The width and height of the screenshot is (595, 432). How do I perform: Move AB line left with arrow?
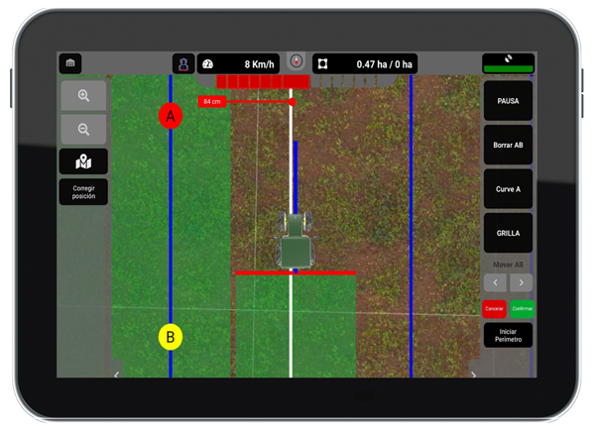pyautogui.click(x=495, y=283)
